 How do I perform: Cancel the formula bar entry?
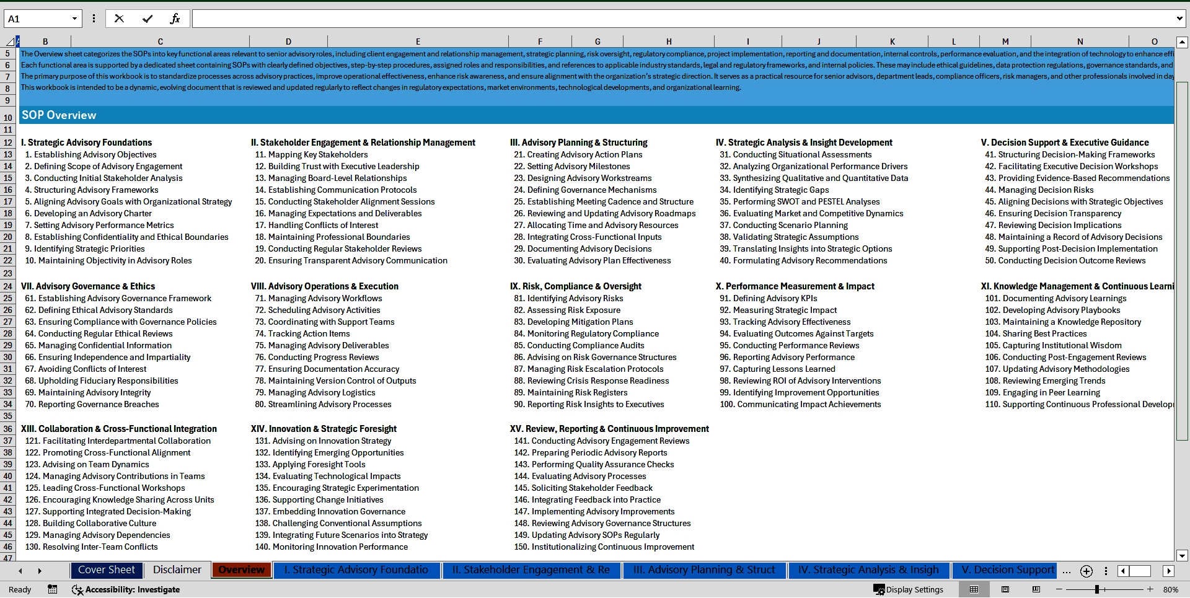pyautogui.click(x=119, y=19)
